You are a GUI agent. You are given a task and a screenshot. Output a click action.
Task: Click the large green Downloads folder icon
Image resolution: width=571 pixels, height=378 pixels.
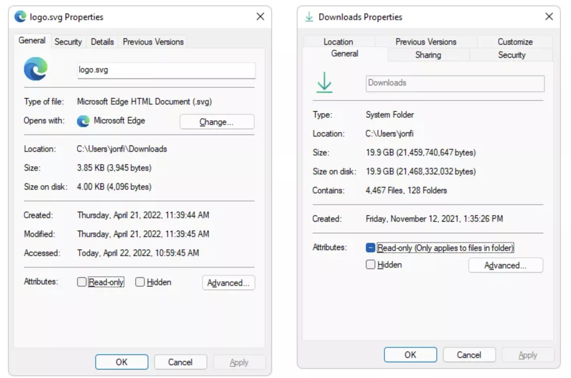pos(324,82)
